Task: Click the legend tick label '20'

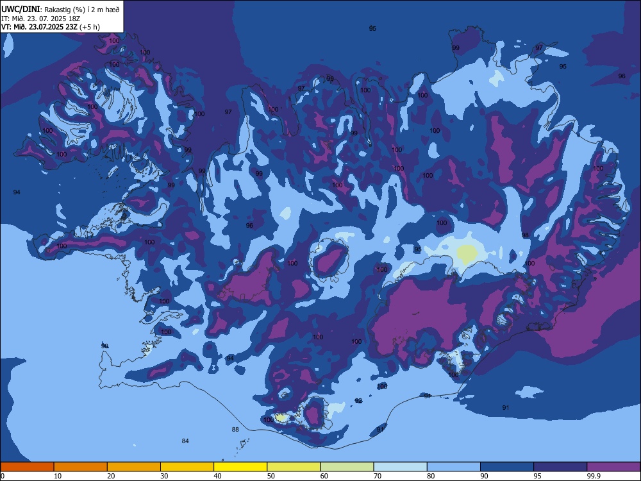Action: pos(111,476)
